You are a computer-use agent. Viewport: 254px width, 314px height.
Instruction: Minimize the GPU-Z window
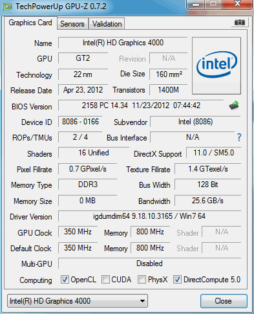click(196, 5)
